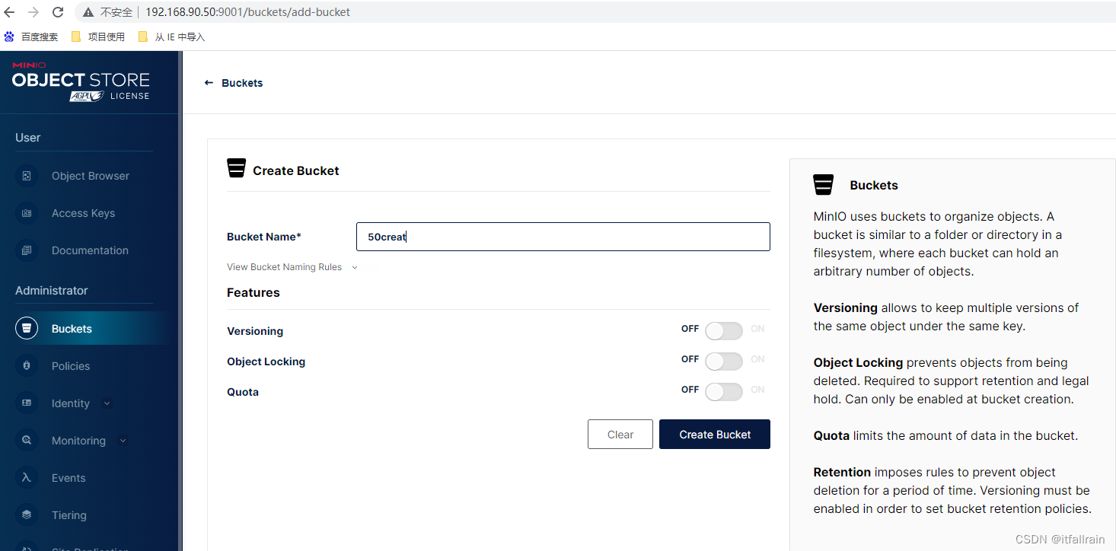
Task: Click the Events lambda icon
Action: 27,478
